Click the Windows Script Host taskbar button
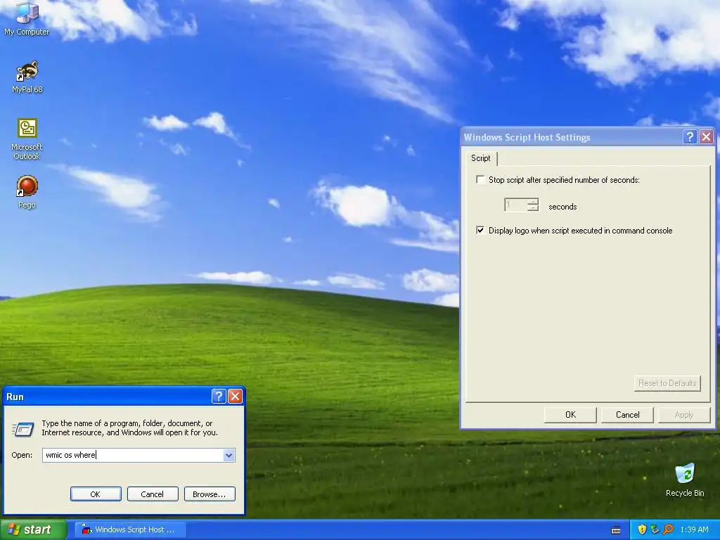This screenshot has width=720, height=540. [x=130, y=529]
